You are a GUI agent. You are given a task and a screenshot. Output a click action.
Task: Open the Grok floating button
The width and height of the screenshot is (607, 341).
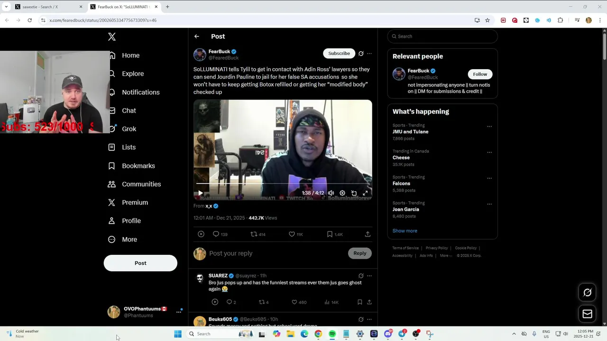tap(587, 293)
